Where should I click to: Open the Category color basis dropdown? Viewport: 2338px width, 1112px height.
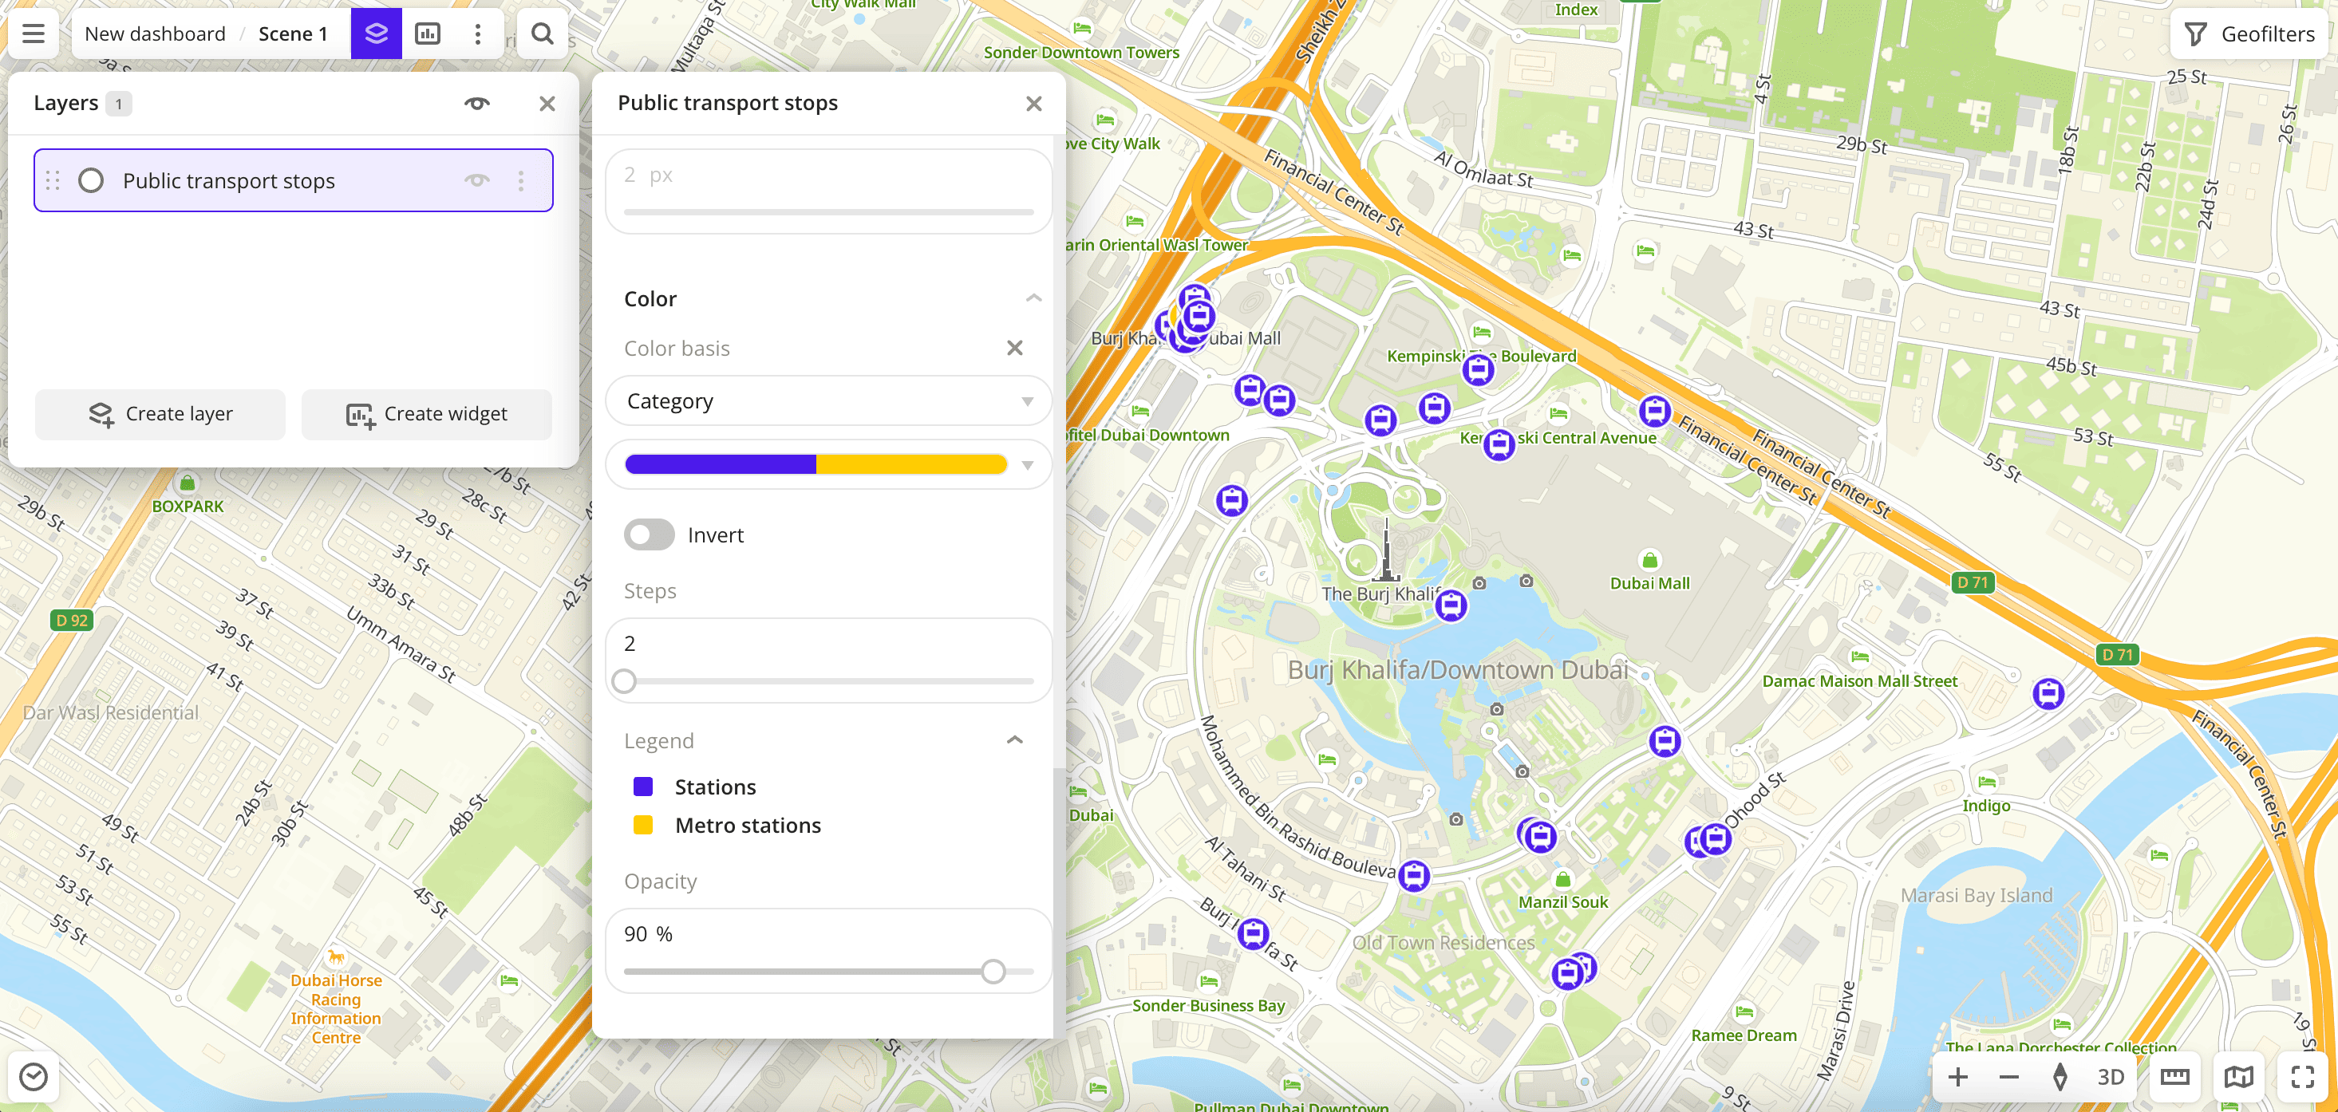click(x=827, y=401)
